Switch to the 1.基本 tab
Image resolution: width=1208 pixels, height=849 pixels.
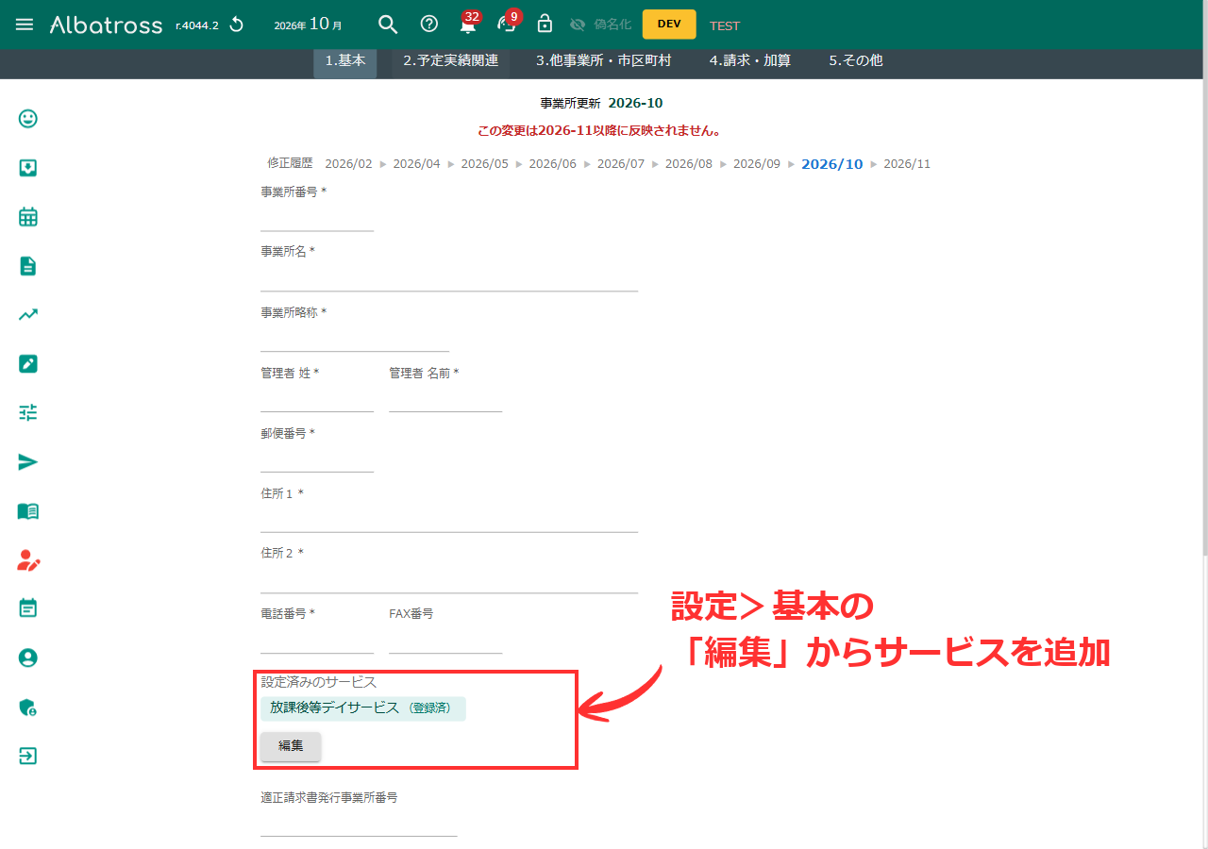[345, 60]
